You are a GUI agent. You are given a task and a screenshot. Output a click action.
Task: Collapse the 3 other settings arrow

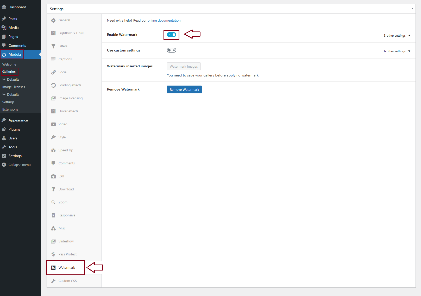tap(409, 36)
